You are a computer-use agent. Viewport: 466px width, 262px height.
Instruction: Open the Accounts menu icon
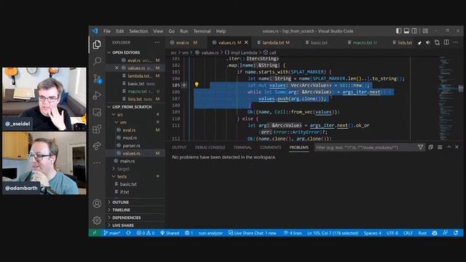(x=97, y=204)
